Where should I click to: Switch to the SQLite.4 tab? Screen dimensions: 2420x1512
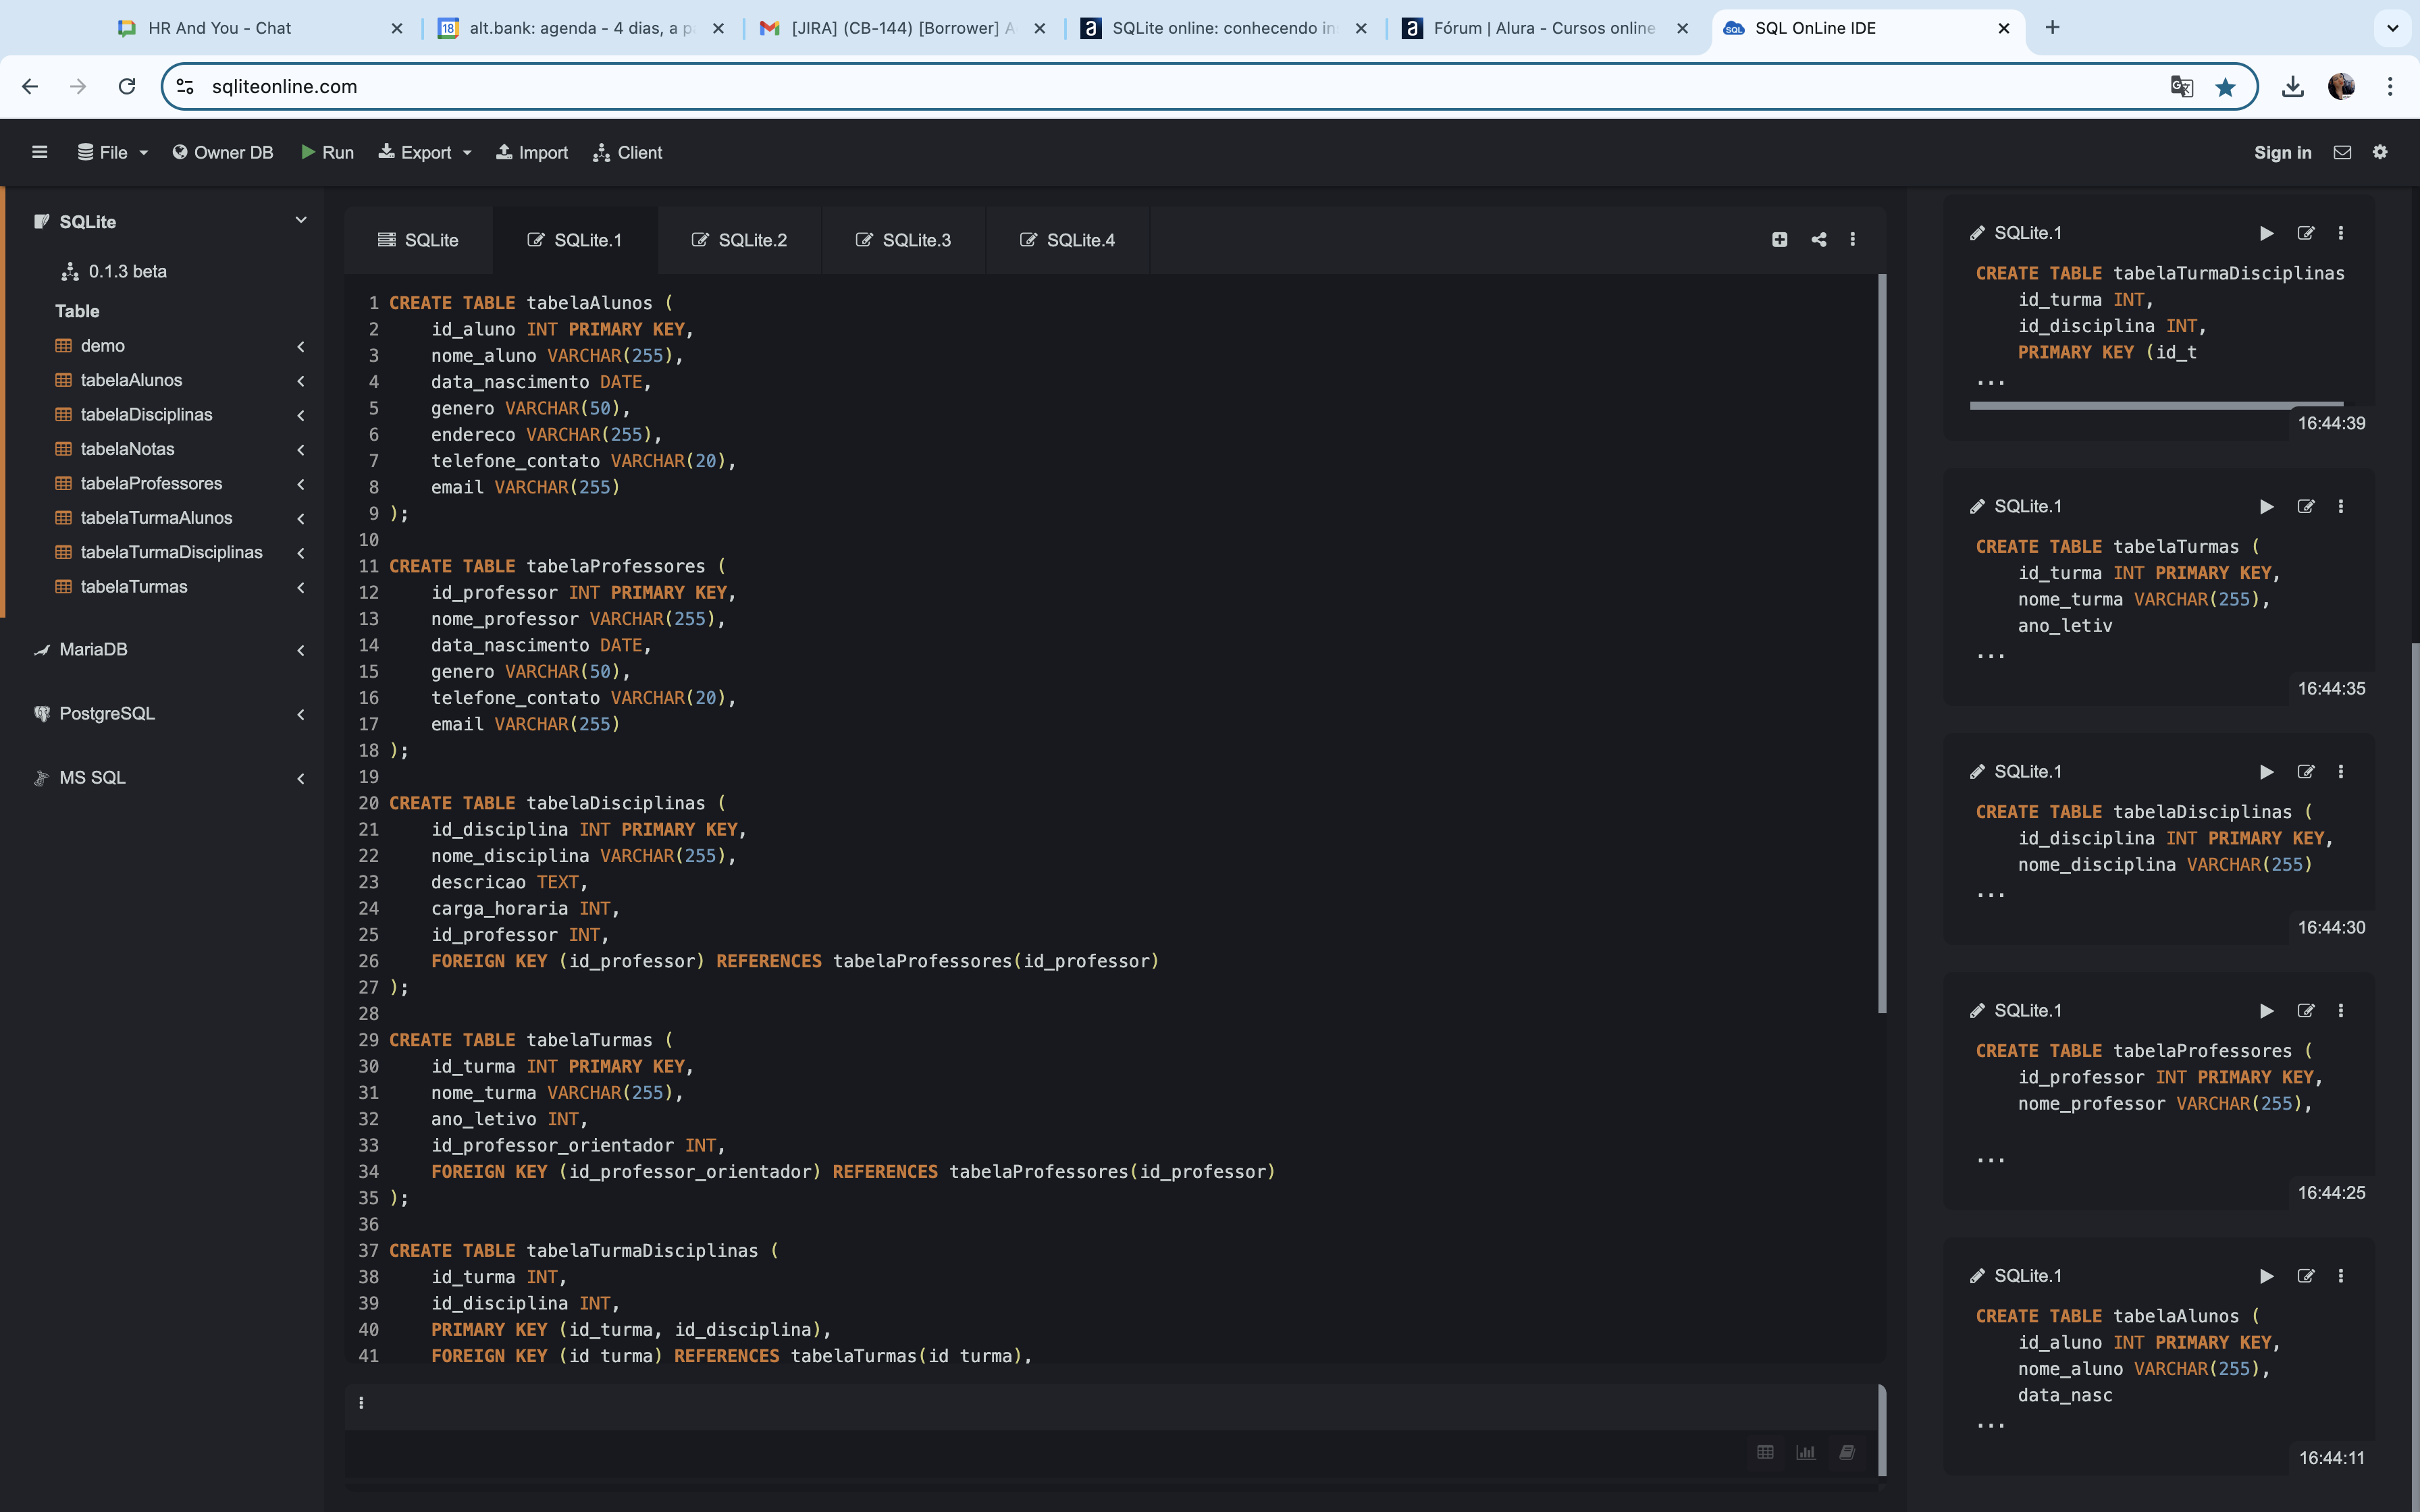pos(1067,240)
